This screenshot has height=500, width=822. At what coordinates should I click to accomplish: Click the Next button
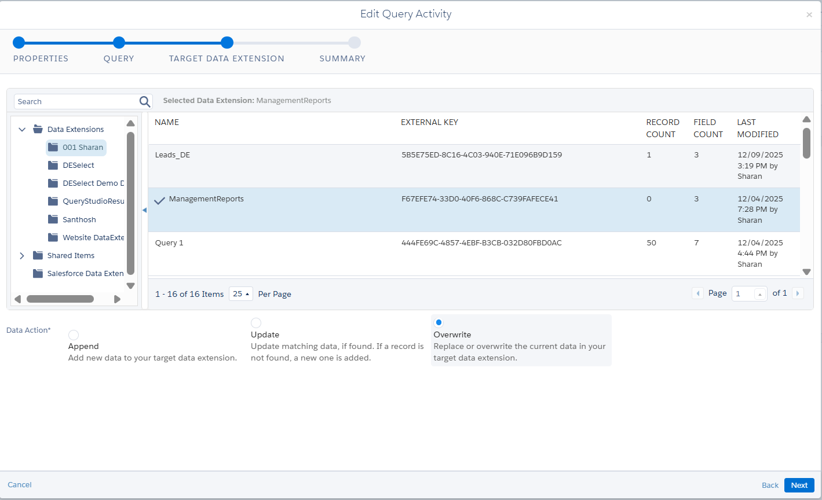(799, 486)
